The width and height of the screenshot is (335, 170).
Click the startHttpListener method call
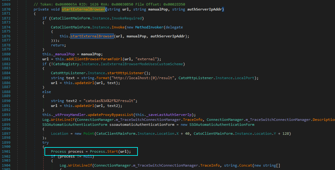125,73
